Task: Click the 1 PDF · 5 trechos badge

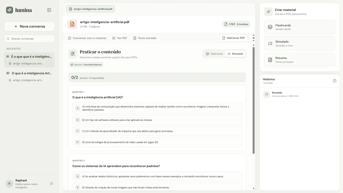Action: click(x=236, y=24)
